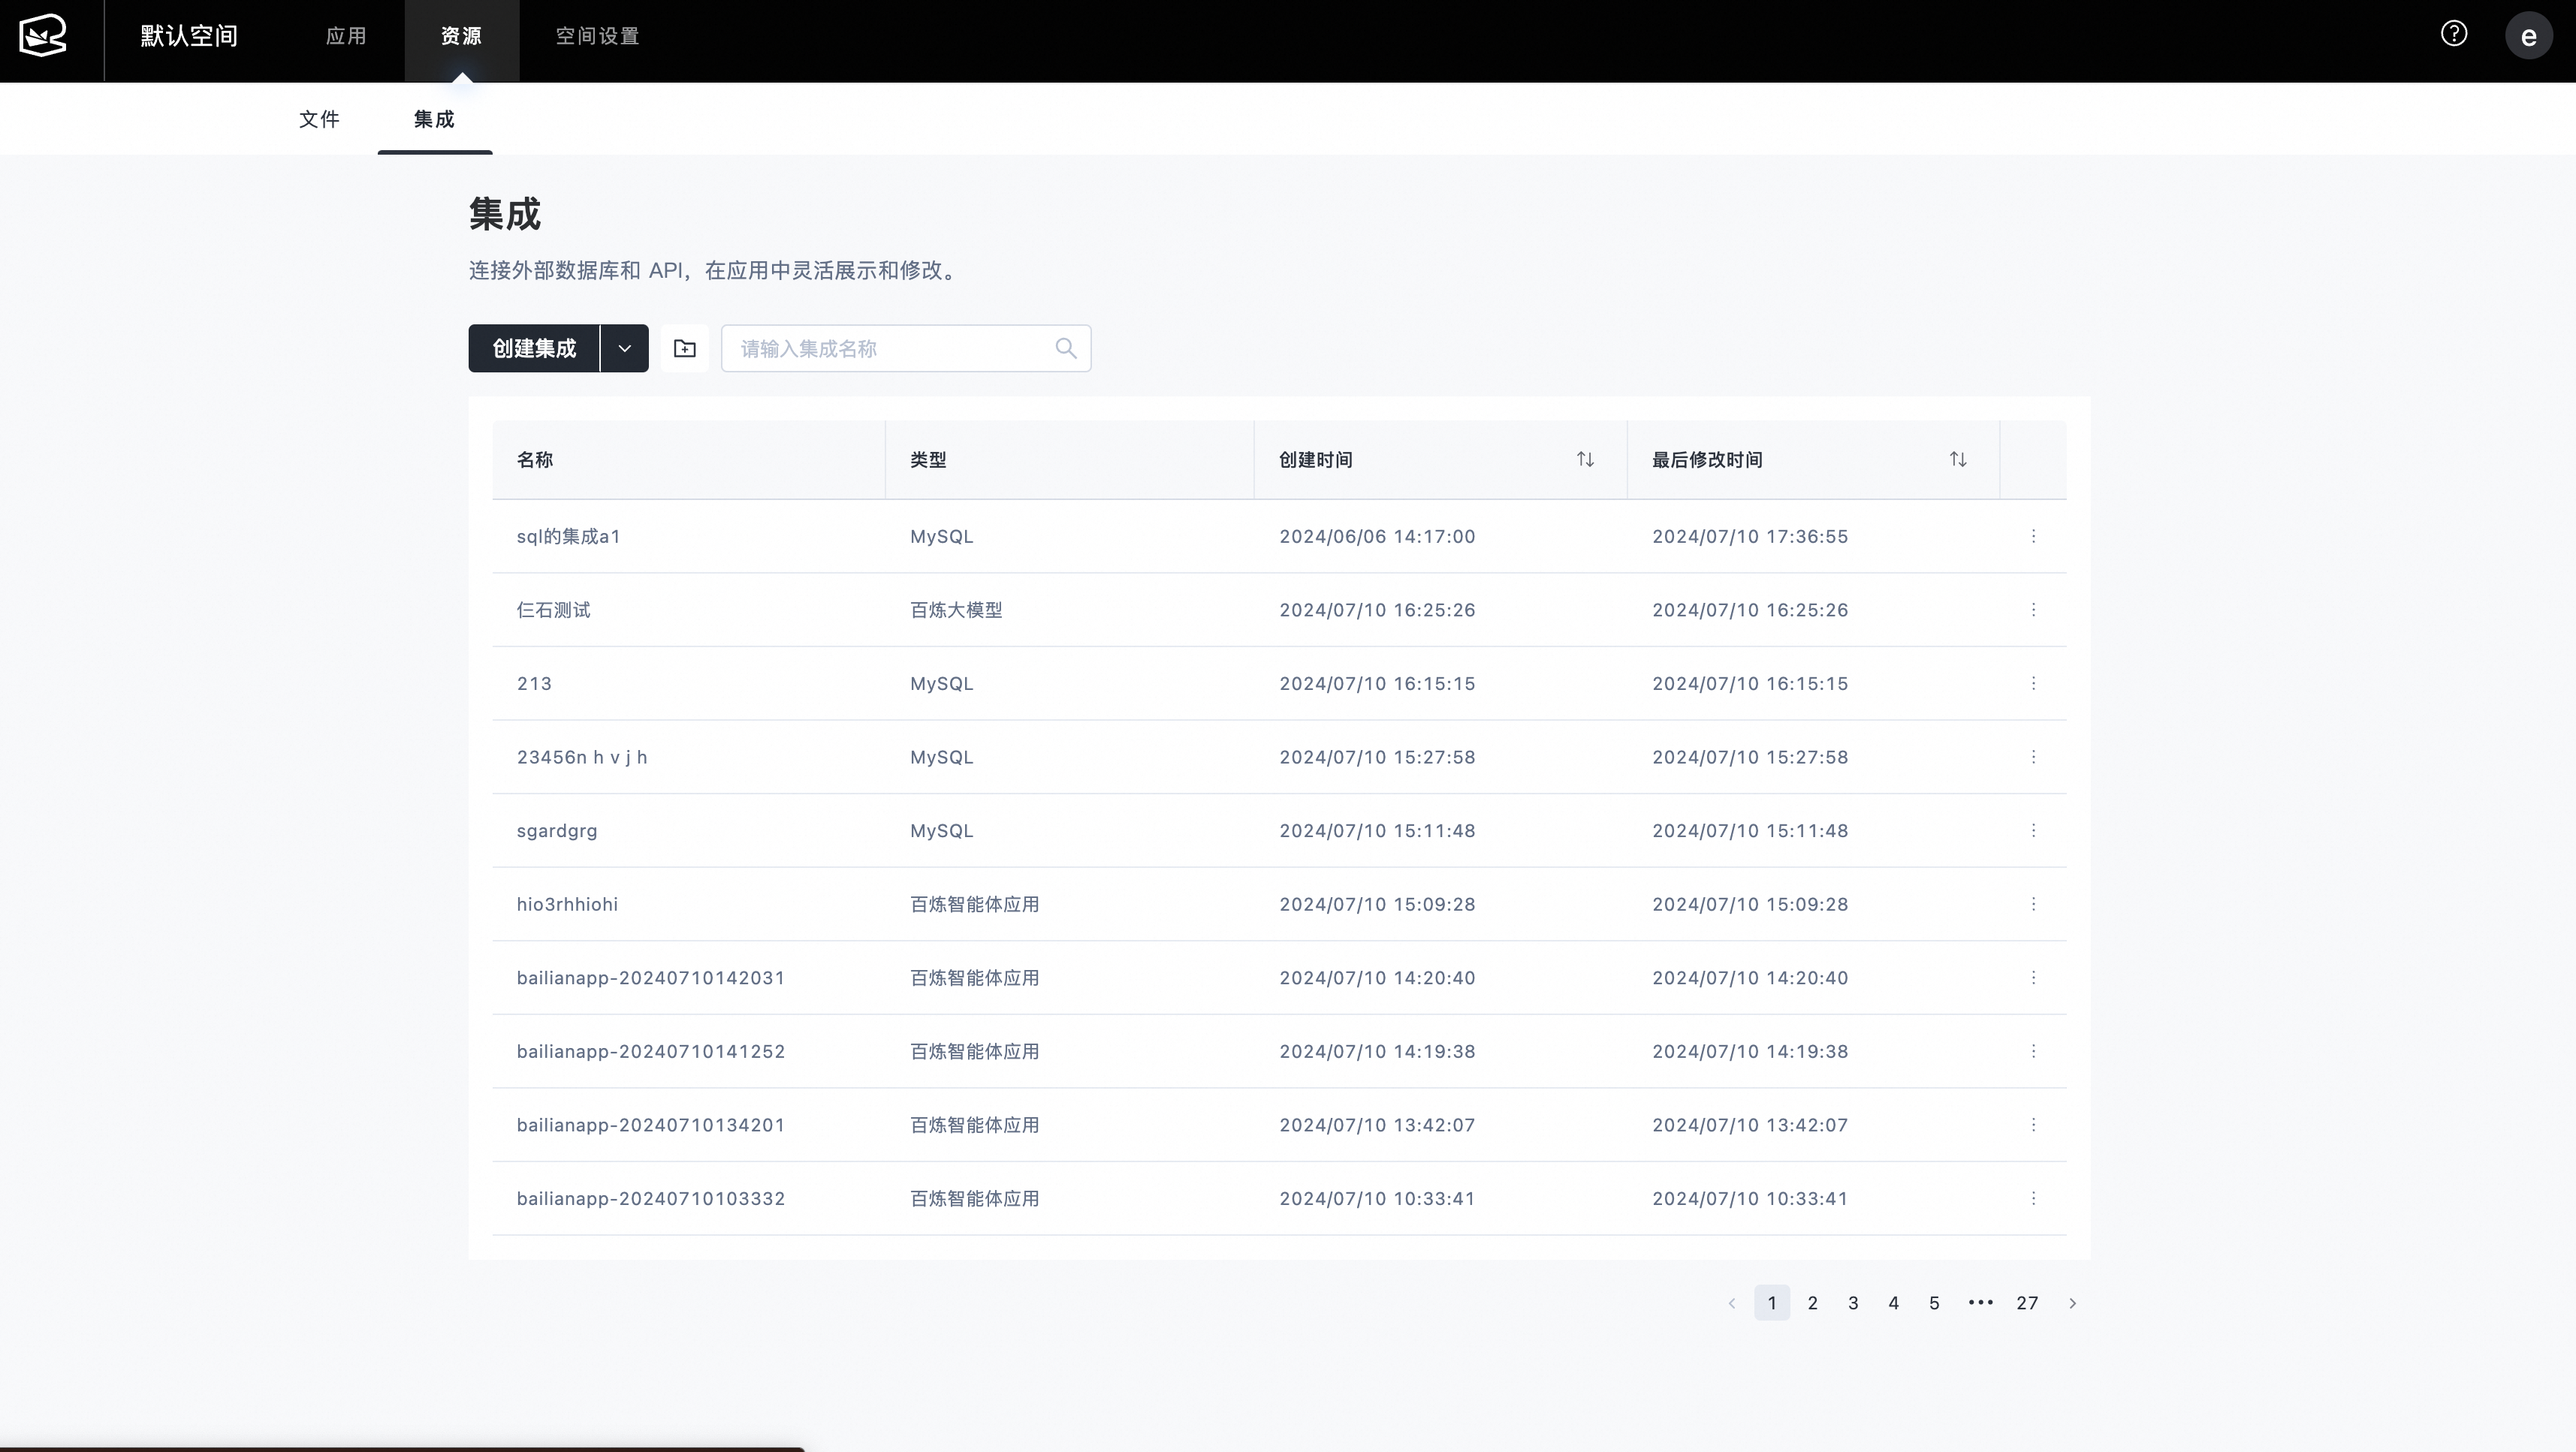This screenshot has height=1452, width=2576.
Task: Click MySQL type in sgardgrg row
Action: tap(941, 831)
